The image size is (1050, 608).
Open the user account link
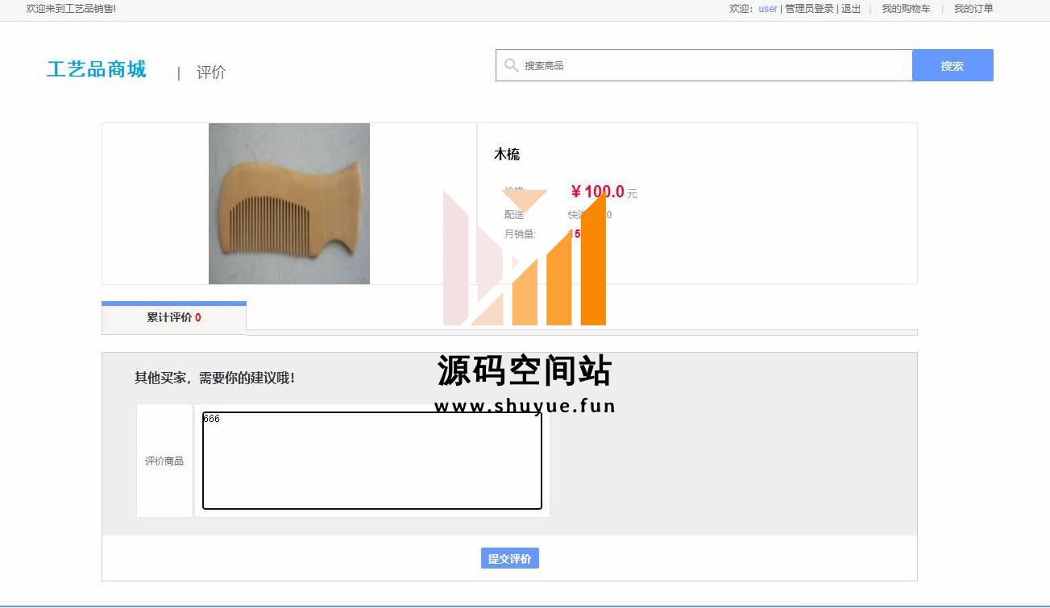768,9
